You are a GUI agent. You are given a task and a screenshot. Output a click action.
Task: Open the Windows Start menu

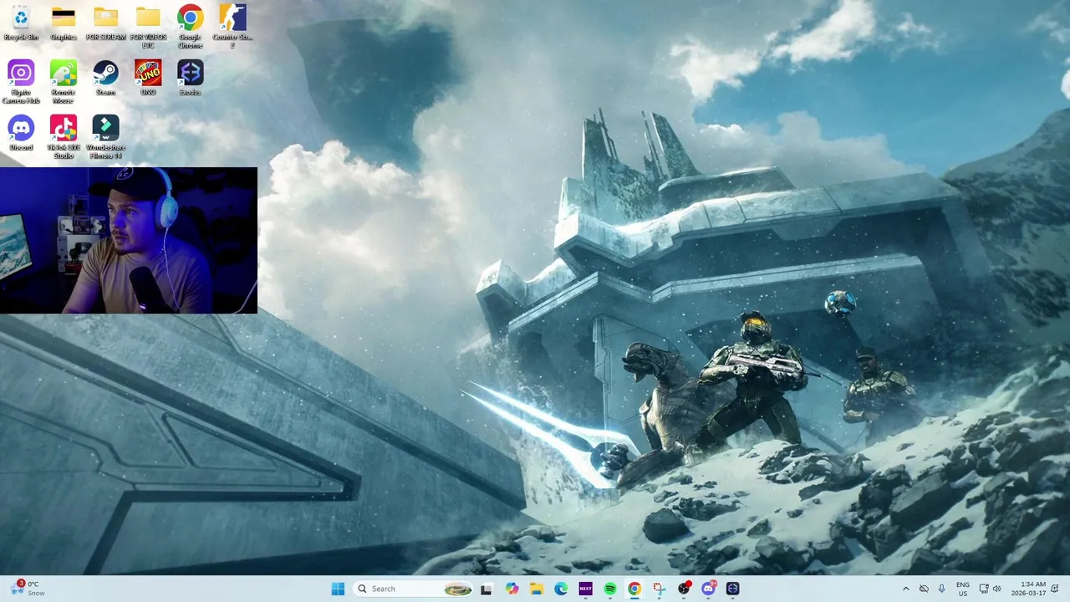pos(338,589)
